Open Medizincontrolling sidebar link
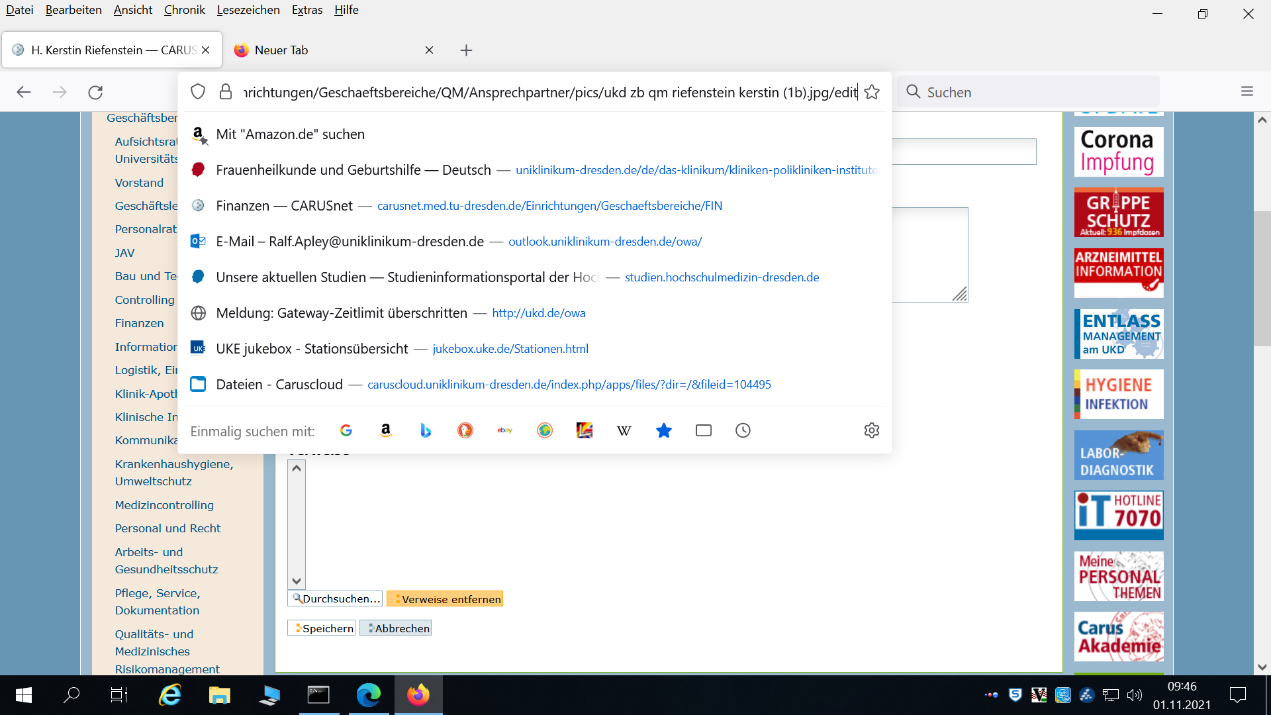Viewport: 1271px width, 715px height. click(x=164, y=505)
